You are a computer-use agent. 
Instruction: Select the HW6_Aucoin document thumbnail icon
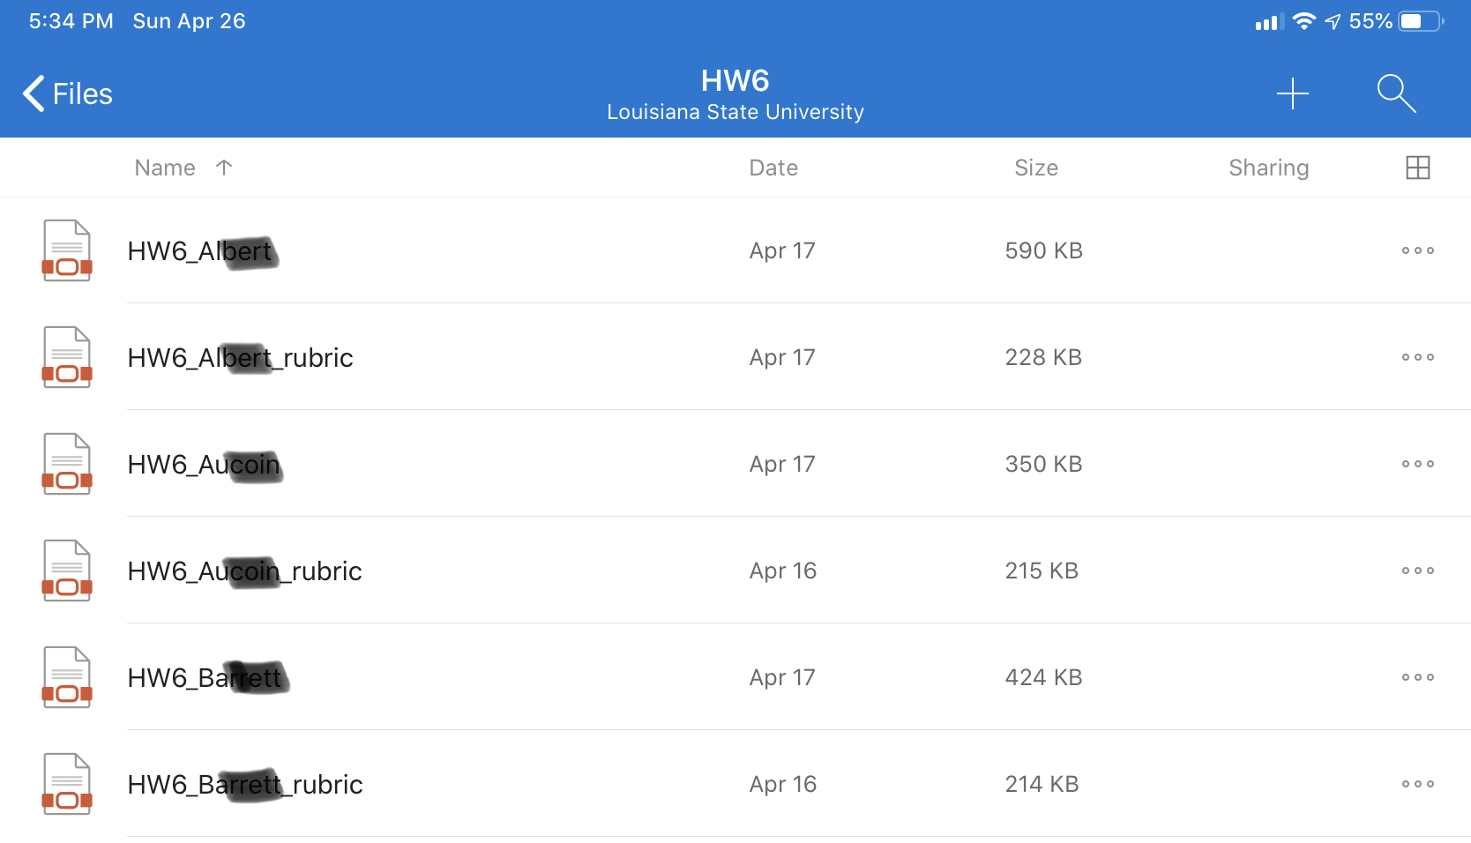pos(67,464)
